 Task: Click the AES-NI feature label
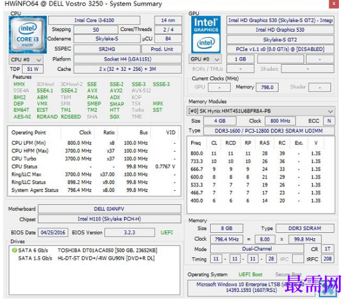pyautogui.click(x=22, y=116)
